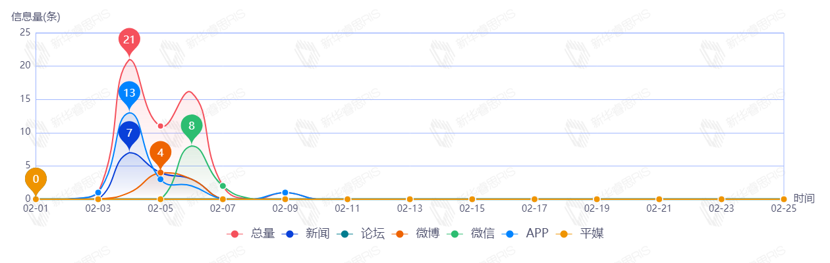Click the data point at 02-13
Image resolution: width=830 pixels, height=263 pixels.
(x=410, y=199)
